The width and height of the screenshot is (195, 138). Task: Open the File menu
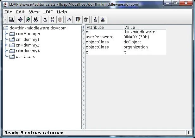[8, 12]
